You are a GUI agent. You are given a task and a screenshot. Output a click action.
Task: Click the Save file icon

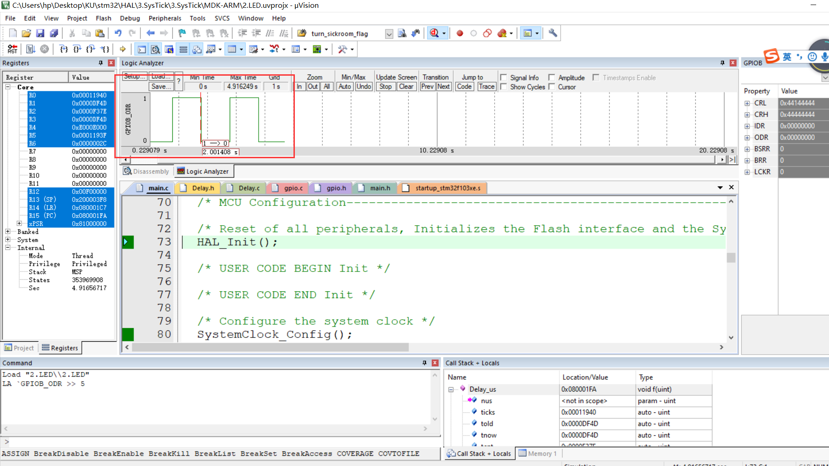click(x=40, y=33)
